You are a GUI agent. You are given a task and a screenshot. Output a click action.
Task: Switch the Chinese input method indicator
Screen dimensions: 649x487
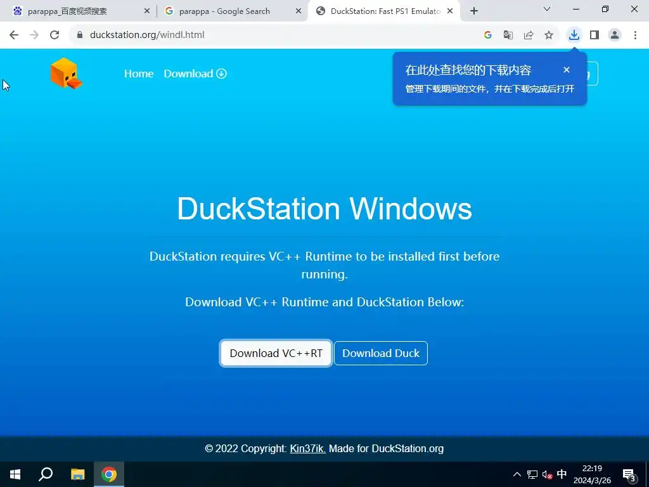[x=562, y=474]
